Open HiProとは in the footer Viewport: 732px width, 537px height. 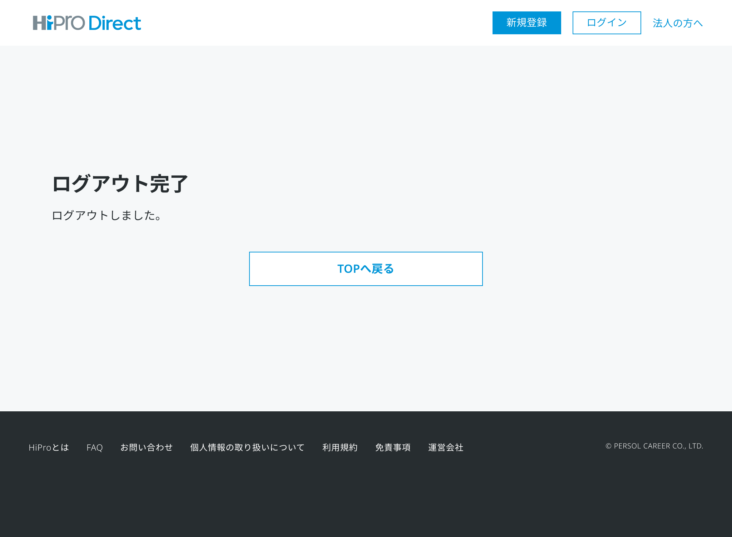(49, 447)
